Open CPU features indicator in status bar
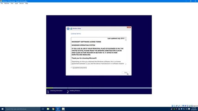 187,106
